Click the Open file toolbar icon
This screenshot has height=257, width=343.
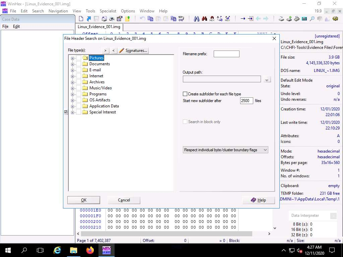[88, 19]
